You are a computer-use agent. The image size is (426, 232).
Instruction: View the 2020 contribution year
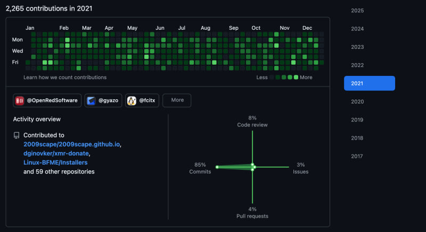click(357, 101)
